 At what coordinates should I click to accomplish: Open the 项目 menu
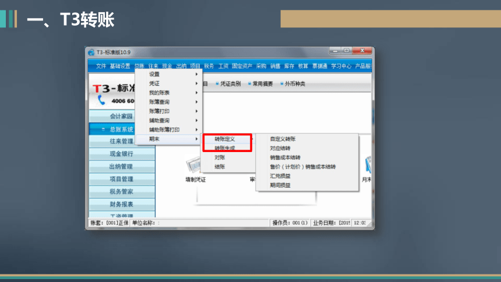[x=195, y=66]
